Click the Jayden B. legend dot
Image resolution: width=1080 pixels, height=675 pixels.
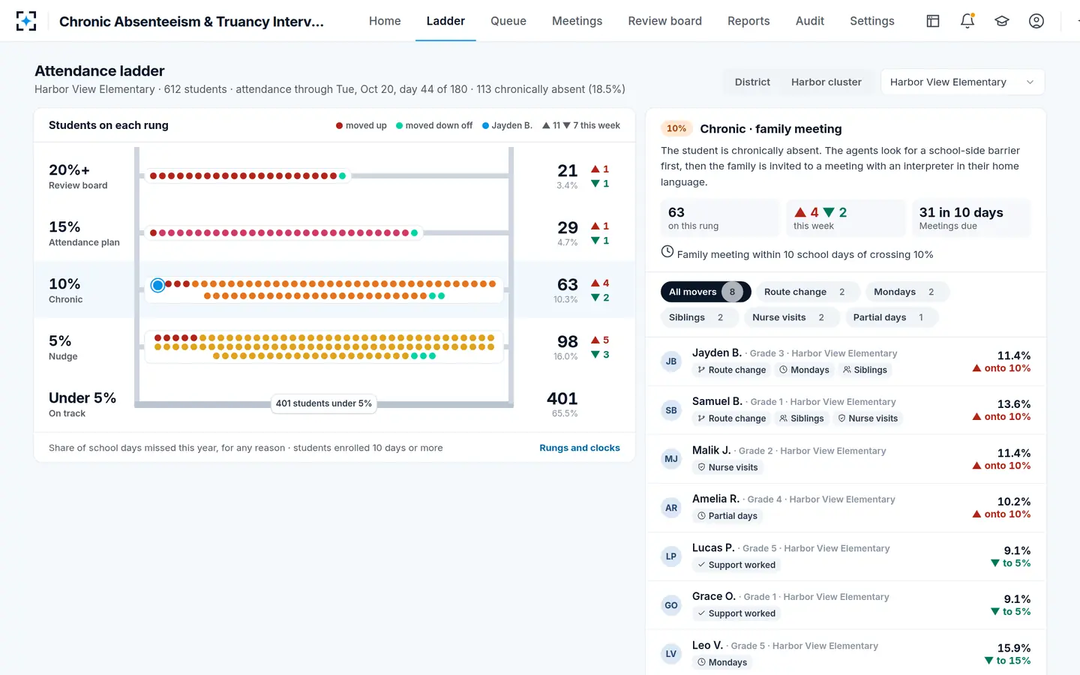tap(486, 126)
